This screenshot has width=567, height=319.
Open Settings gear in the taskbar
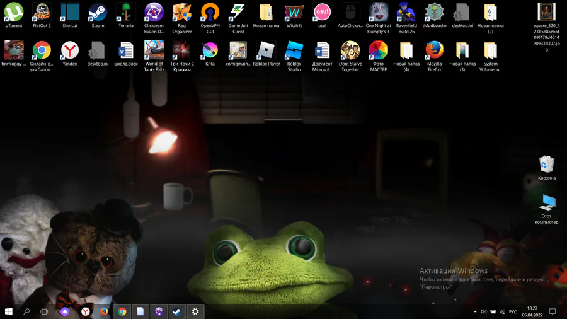[x=195, y=311]
